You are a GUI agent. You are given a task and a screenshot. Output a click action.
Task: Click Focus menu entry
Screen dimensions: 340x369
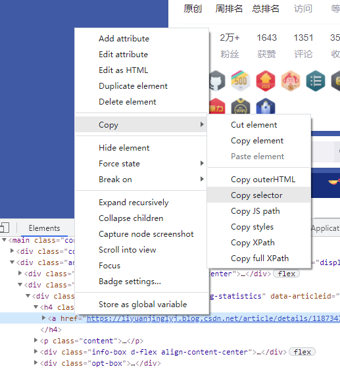pyautogui.click(x=109, y=266)
